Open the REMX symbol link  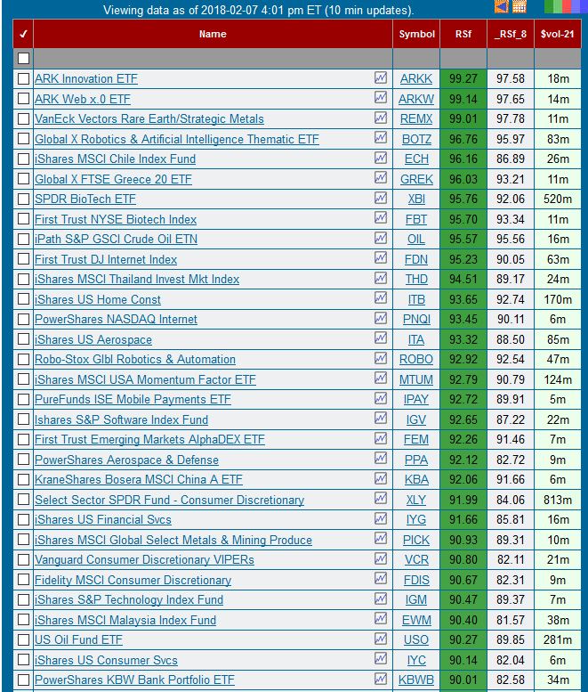pos(416,118)
